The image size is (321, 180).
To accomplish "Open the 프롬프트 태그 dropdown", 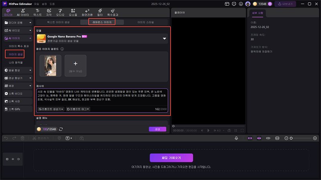I will click(x=78, y=109).
